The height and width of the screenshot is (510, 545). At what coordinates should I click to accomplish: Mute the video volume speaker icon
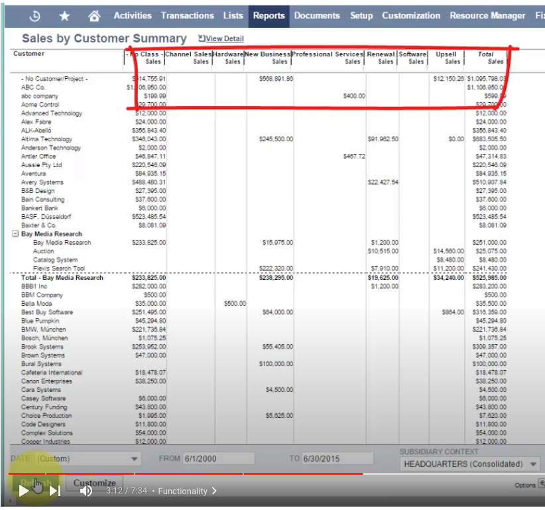pyautogui.click(x=86, y=491)
